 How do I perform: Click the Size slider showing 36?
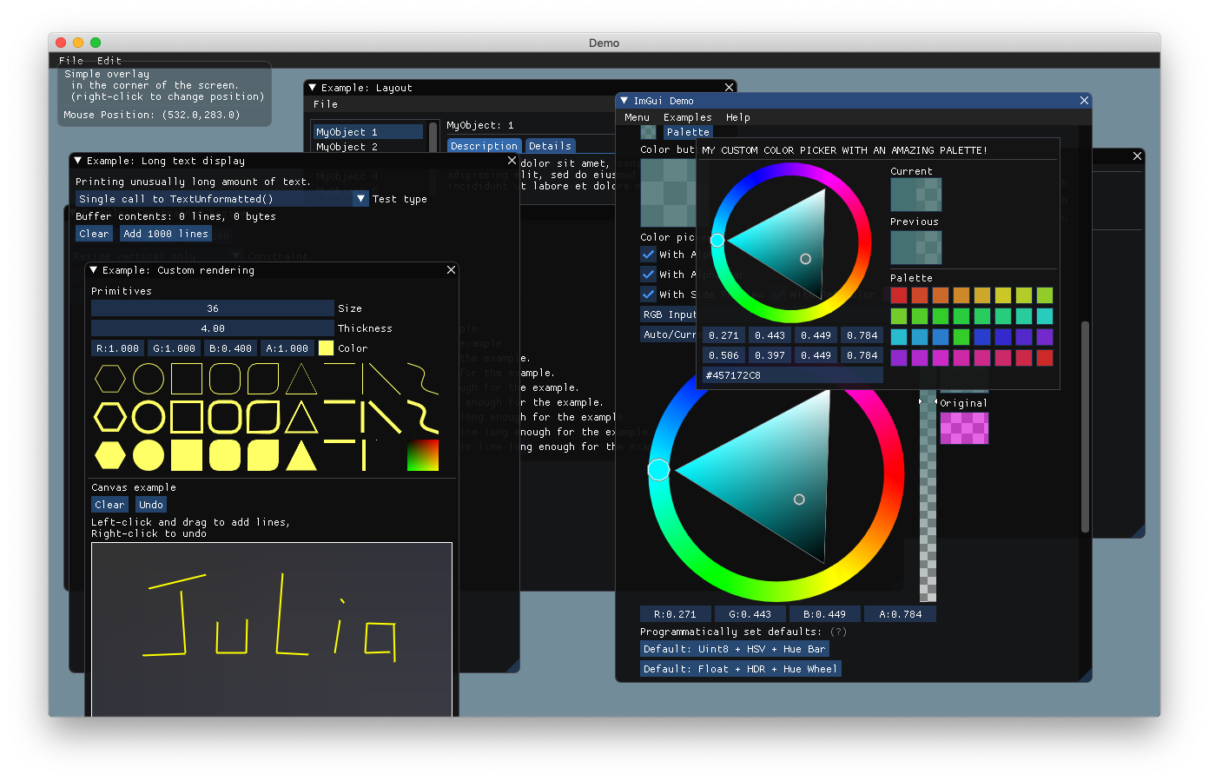213,308
